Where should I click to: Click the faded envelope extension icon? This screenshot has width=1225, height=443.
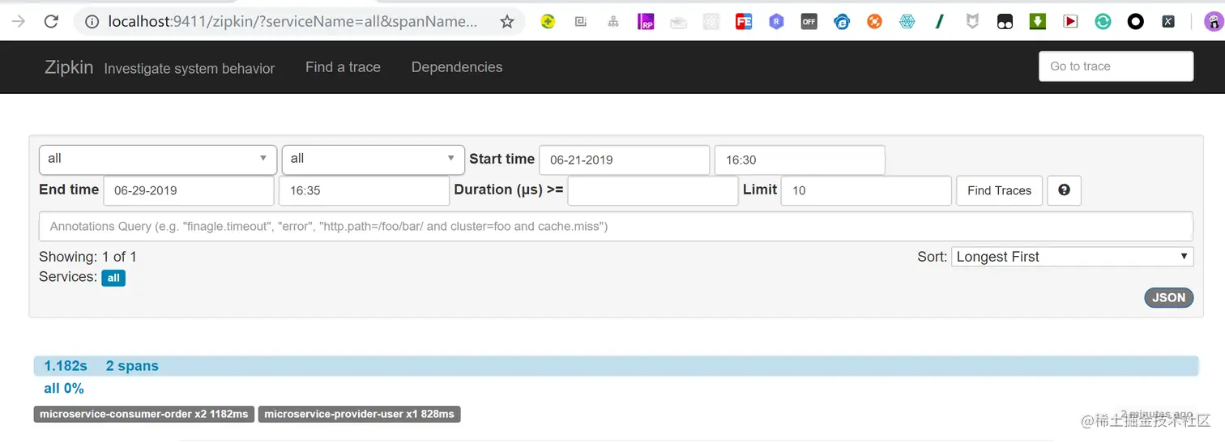pyautogui.click(x=678, y=22)
